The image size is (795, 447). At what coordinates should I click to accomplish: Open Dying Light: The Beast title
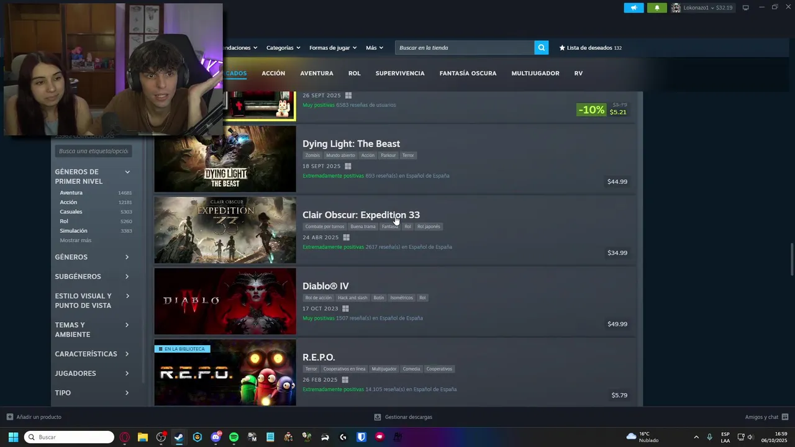coord(351,144)
